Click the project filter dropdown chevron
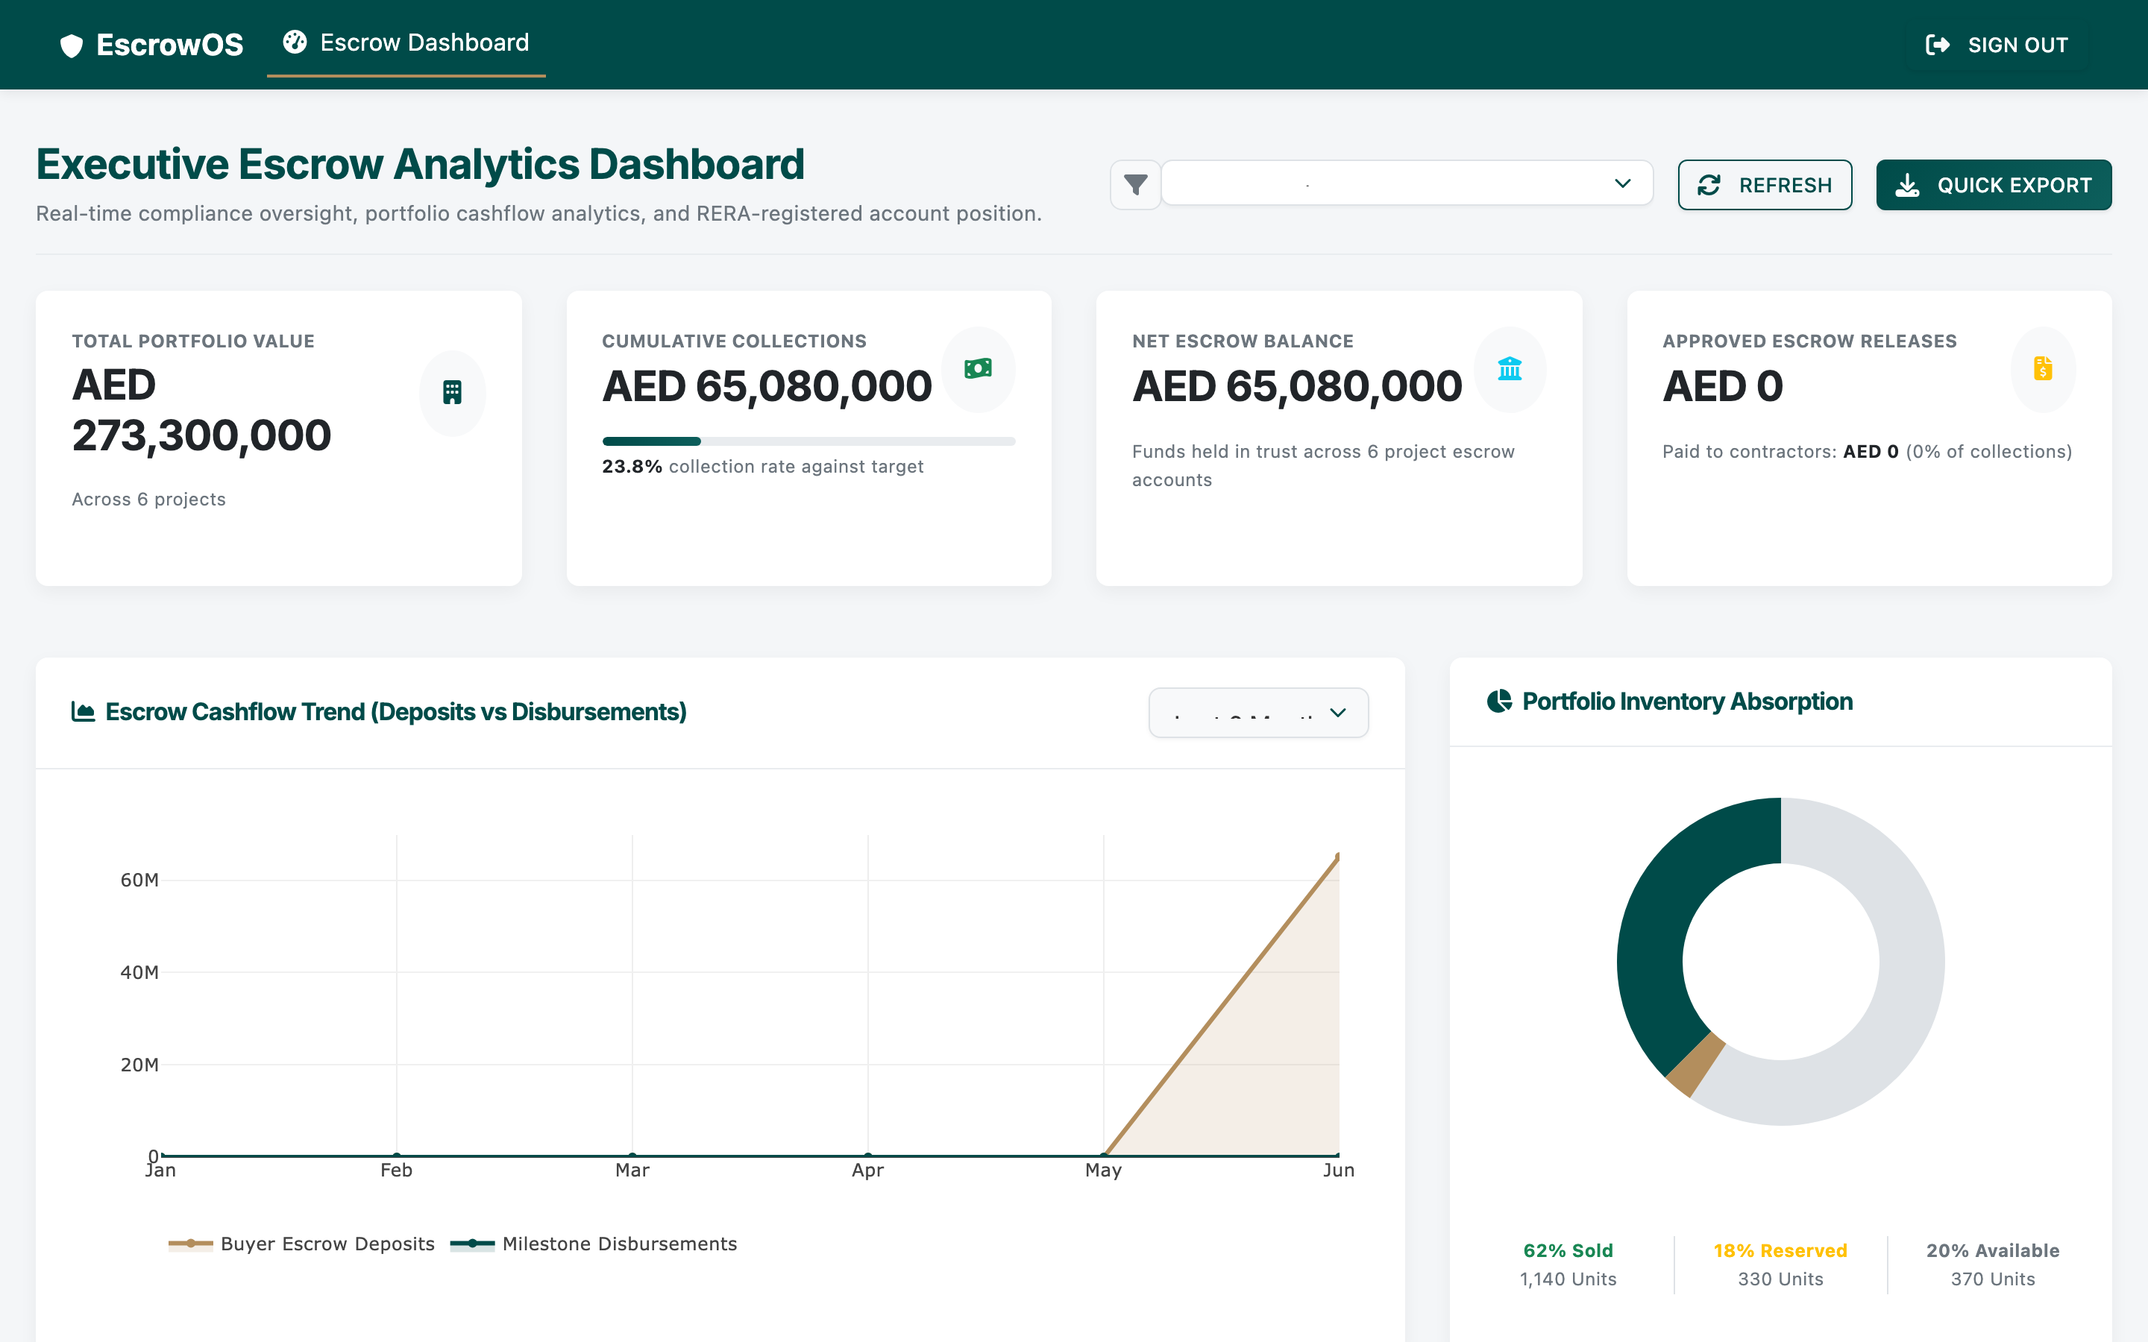The image size is (2148, 1342). click(x=1622, y=183)
